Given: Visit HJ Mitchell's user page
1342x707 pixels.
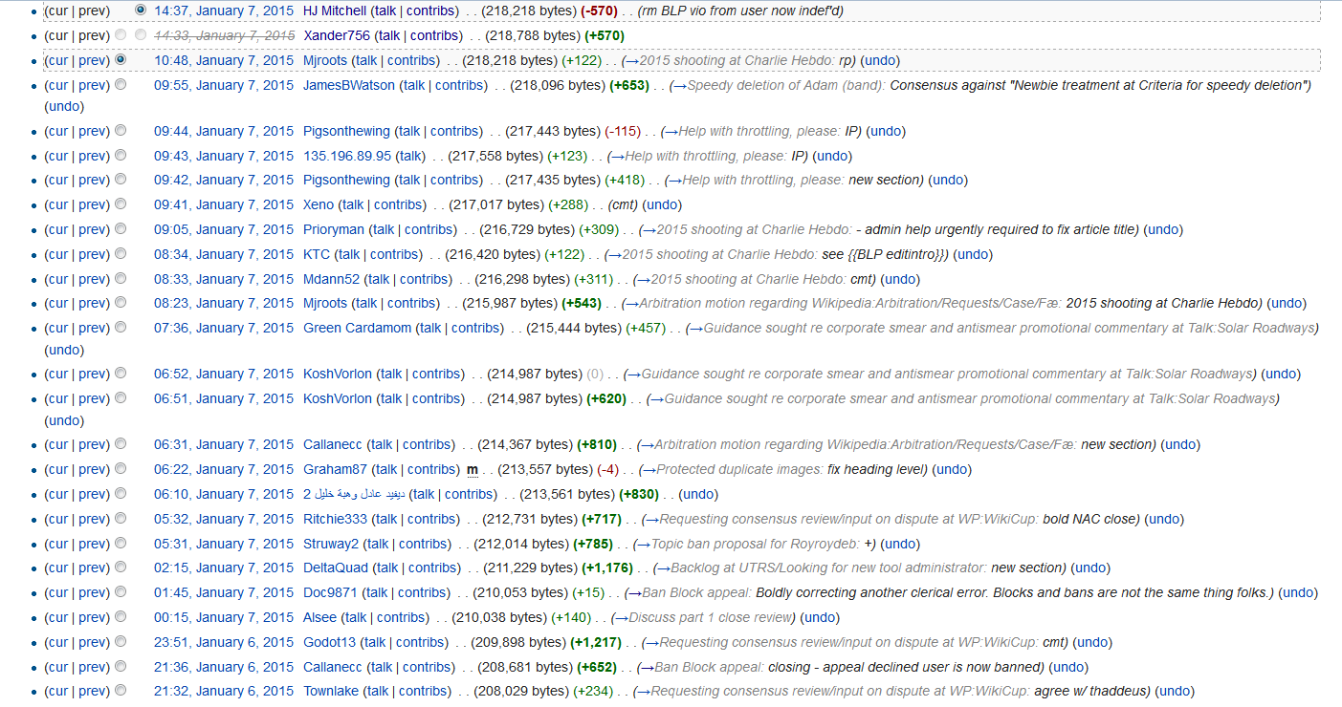Looking at the screenshot, I should click(x=335, y=11).
